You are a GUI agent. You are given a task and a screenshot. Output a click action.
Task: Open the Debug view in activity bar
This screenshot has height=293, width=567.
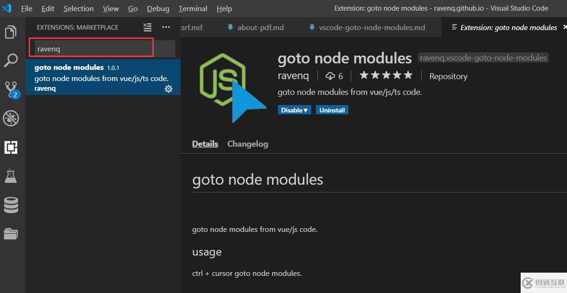pos(11,118)
